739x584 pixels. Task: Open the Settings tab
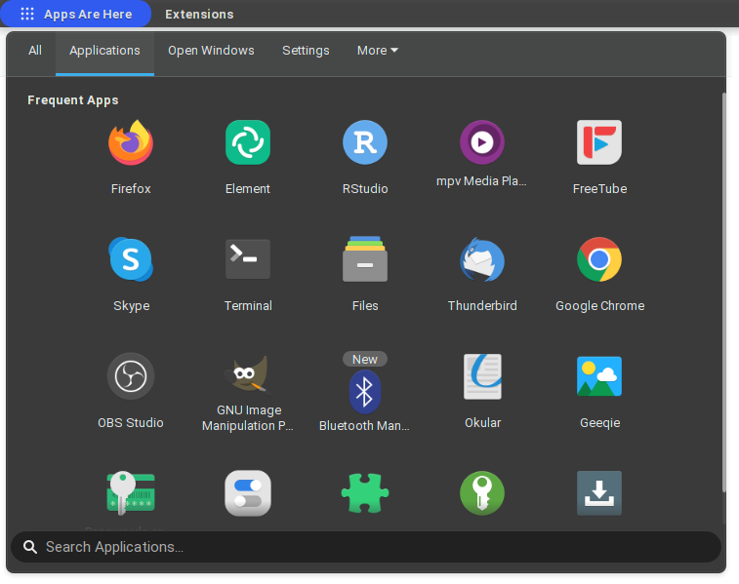point(306,51)
